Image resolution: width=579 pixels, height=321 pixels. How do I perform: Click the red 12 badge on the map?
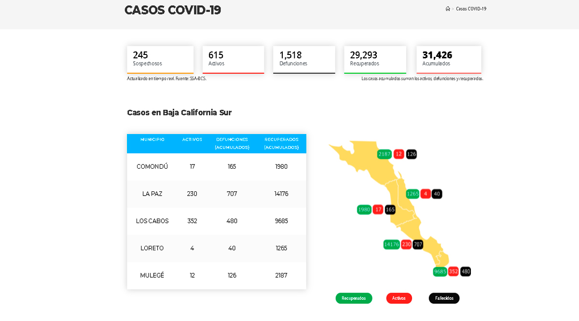click(399, 154)
